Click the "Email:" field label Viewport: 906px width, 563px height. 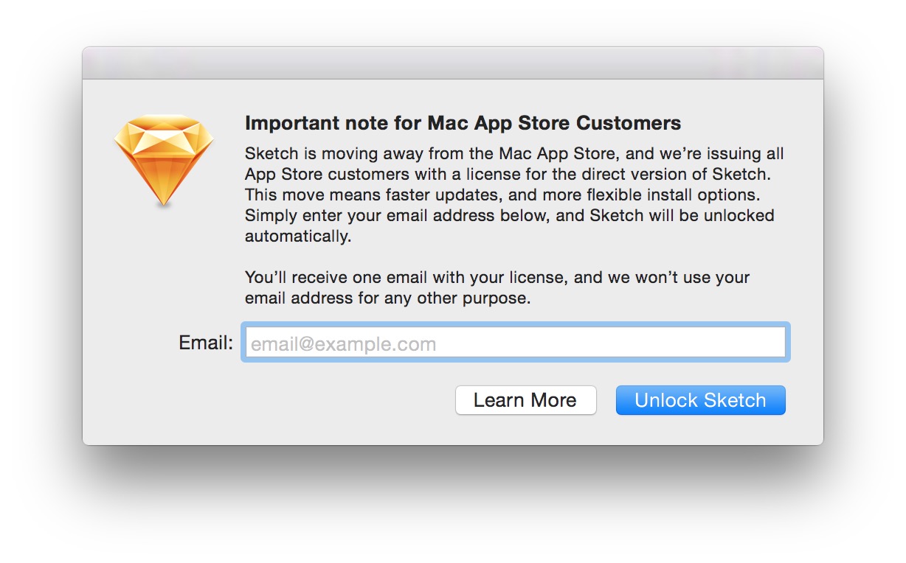[x=206, y=343]
